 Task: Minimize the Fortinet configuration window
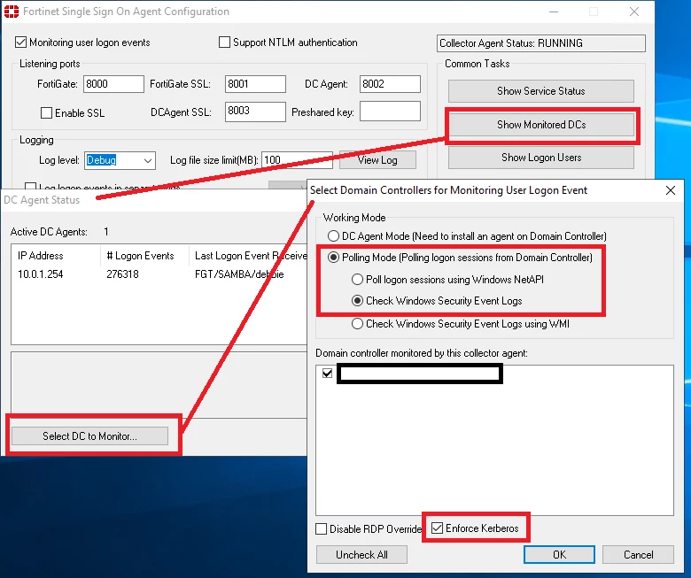[x=554, y=12]
